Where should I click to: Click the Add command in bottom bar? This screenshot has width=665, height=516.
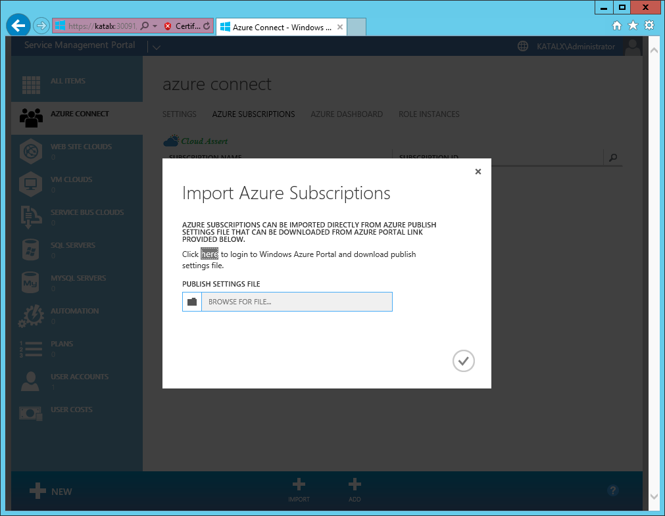click(x=355, y=490)
